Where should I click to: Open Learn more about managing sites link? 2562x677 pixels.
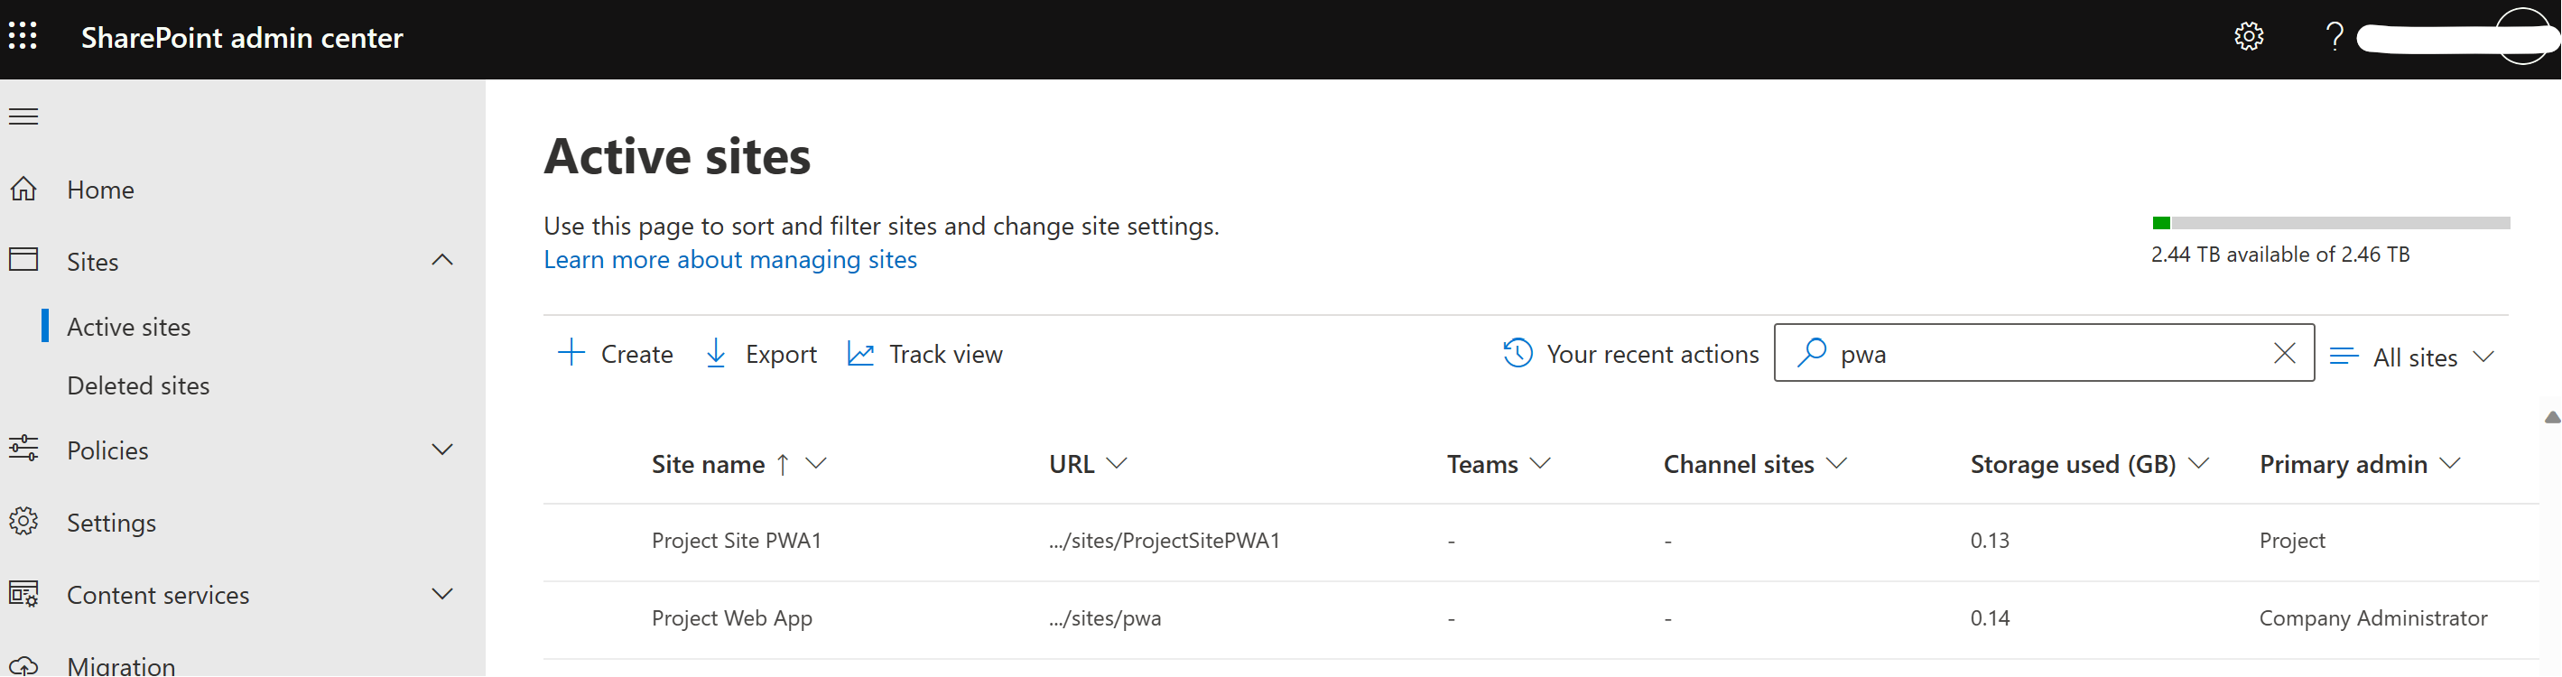click(730, 259)
